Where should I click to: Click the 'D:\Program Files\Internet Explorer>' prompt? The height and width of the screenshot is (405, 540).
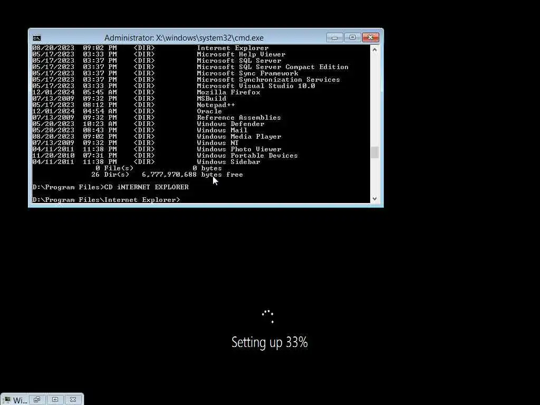click(106, 200)
